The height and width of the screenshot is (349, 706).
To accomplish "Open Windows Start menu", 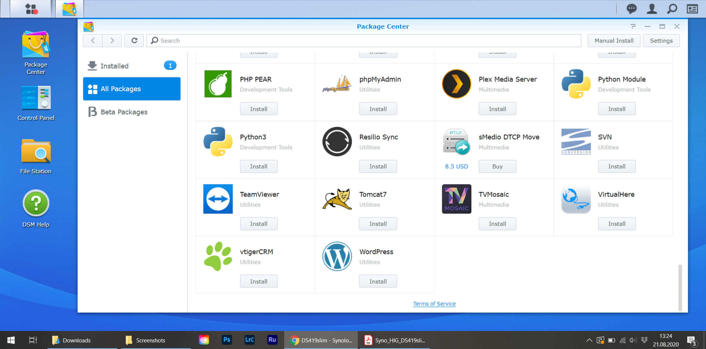I will click(11, 340).
